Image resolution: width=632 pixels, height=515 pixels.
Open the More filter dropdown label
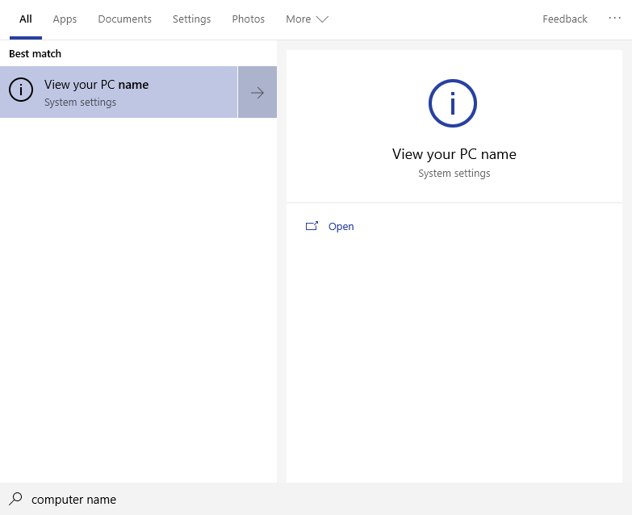(298, 19)
